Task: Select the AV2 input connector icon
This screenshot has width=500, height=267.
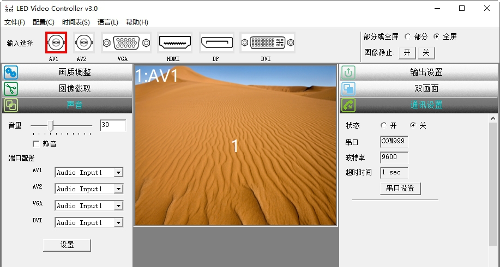Action: tap(84, 43)
